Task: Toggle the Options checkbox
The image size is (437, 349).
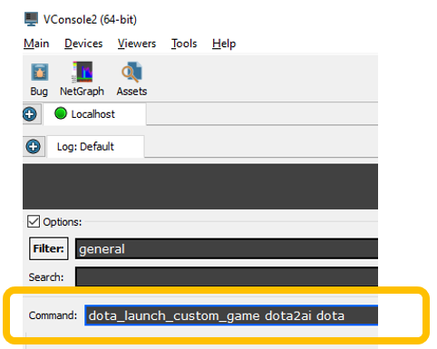Action: pyautogui.click(x=34, y=221)
